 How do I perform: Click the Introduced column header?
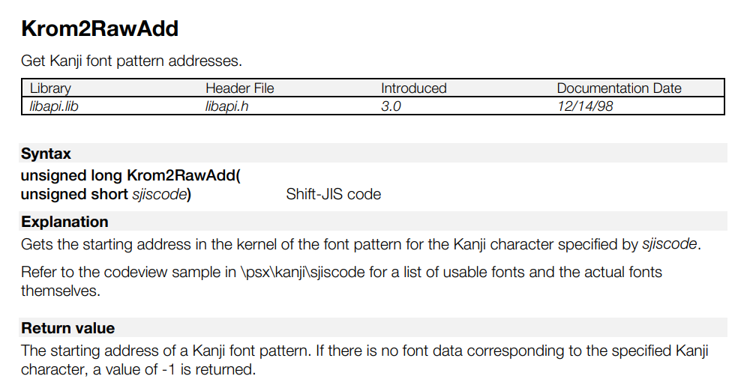click(x=413, y=88)
